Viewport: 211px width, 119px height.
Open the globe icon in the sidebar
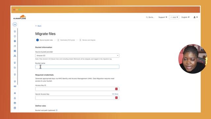click(x=15, y=41)
